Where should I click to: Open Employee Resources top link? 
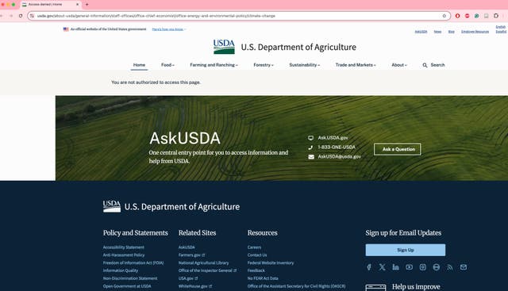click(x=475, y=32)
